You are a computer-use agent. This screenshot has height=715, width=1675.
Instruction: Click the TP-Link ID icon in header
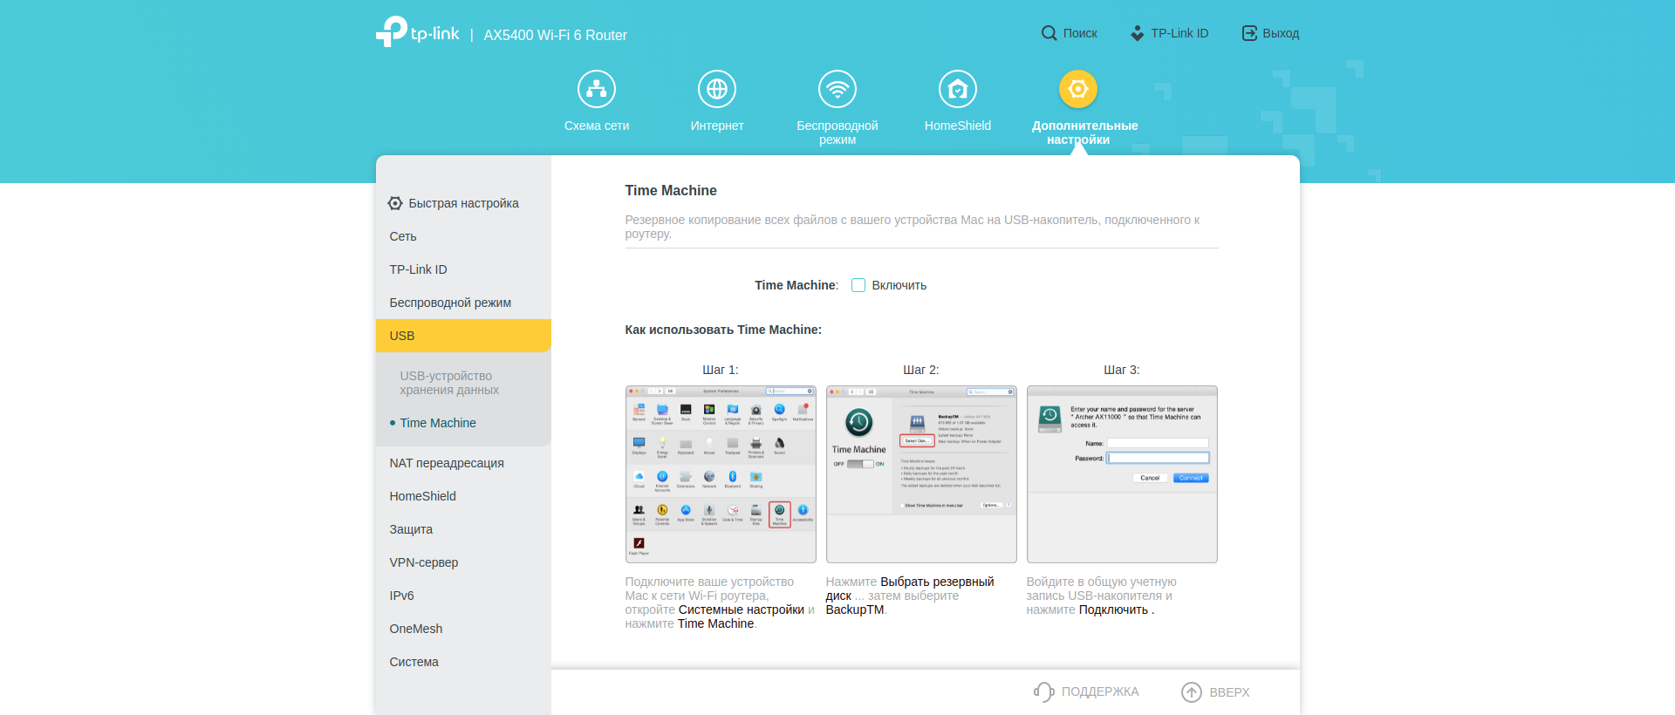point(1137,33)
